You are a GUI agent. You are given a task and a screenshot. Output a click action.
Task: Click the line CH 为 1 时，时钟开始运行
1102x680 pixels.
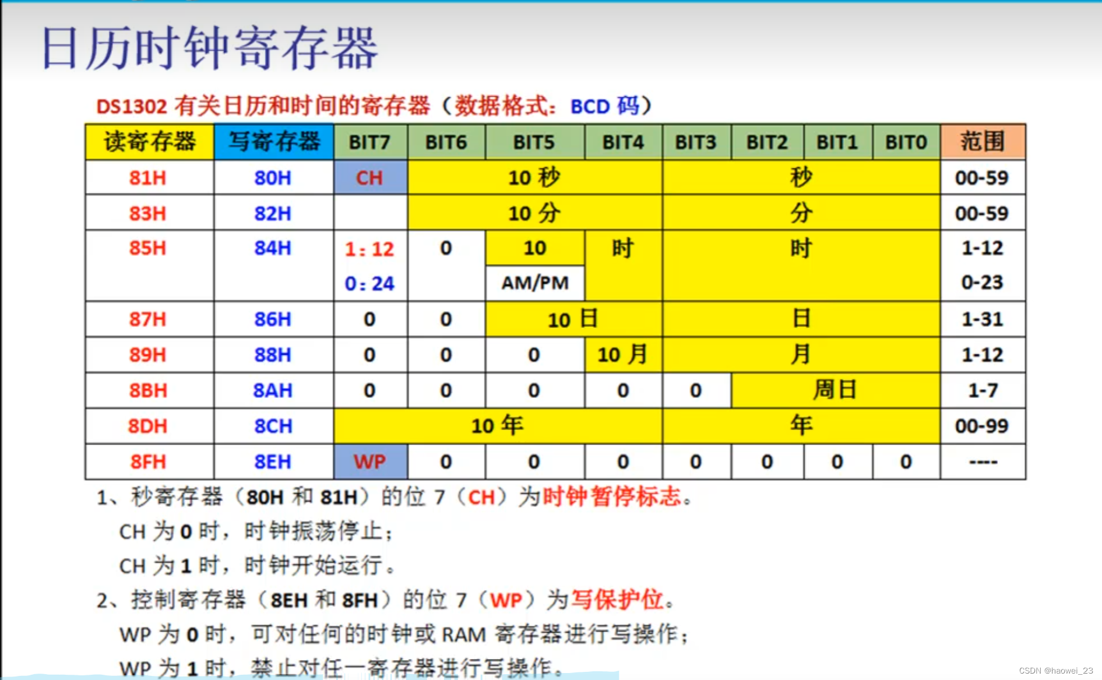(x=256, y=565)
